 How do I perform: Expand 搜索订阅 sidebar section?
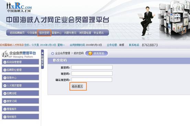click(21, 101)
